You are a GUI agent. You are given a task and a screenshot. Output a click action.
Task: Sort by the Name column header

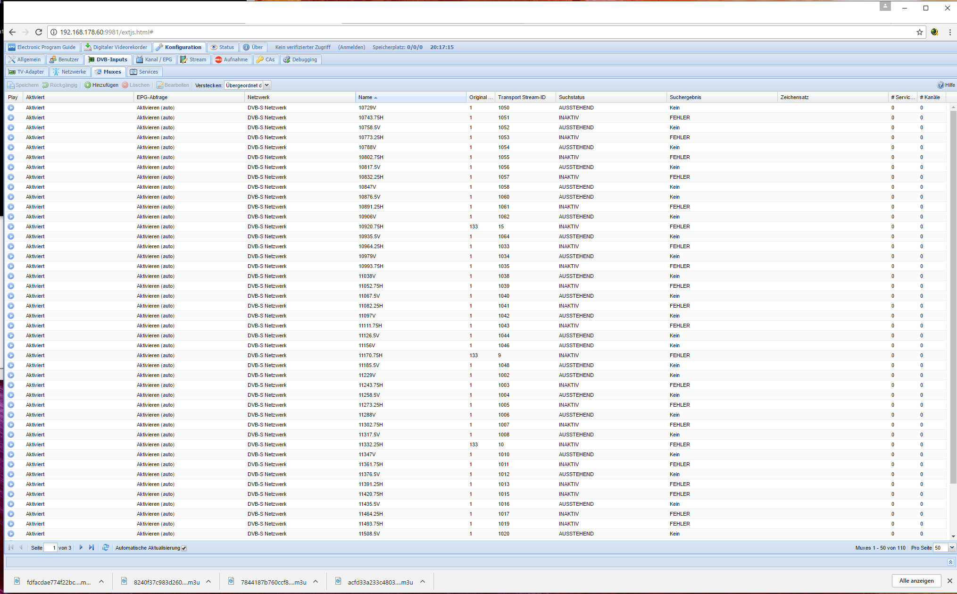410,97
